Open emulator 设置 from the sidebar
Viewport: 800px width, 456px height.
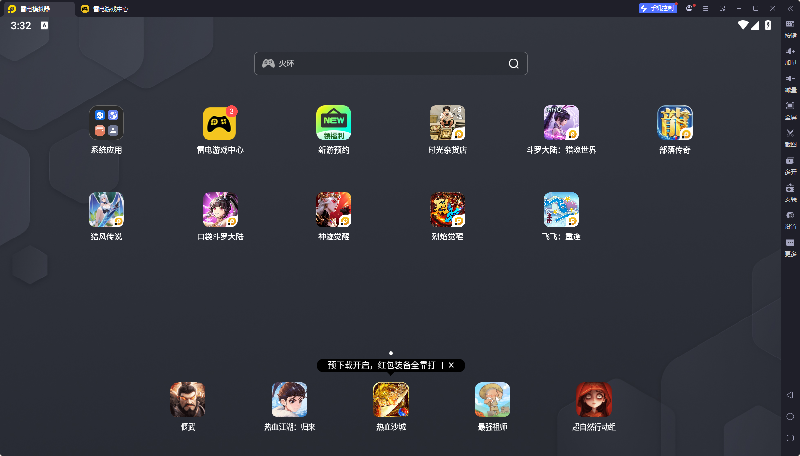790,220
